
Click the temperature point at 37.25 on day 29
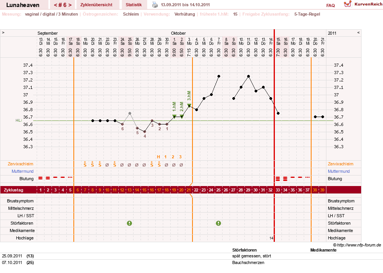[x=248, y=76]
